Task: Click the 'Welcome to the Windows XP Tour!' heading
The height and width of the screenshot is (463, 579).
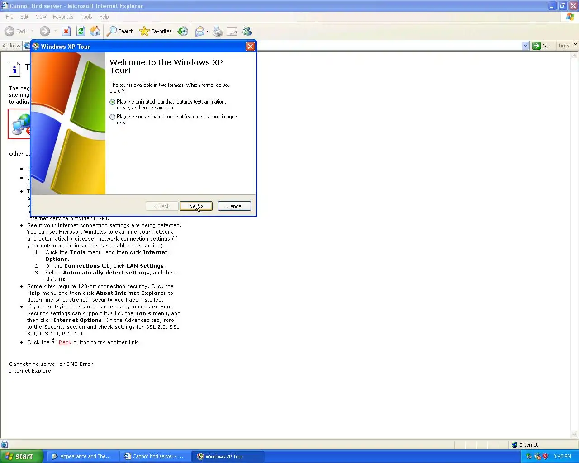Action: (166, 66)
